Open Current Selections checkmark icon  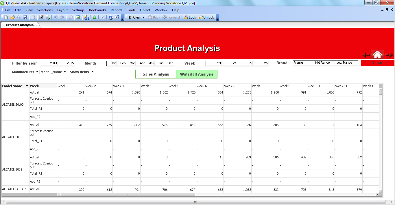pyautogui.click(x=78, y=17)
